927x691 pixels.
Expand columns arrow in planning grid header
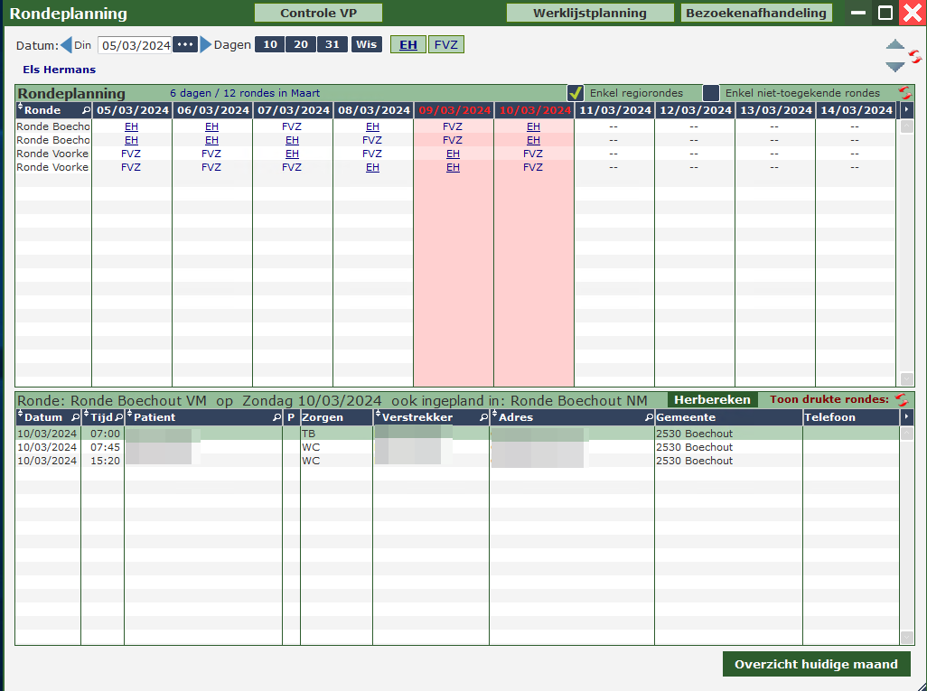coord(907,110)
